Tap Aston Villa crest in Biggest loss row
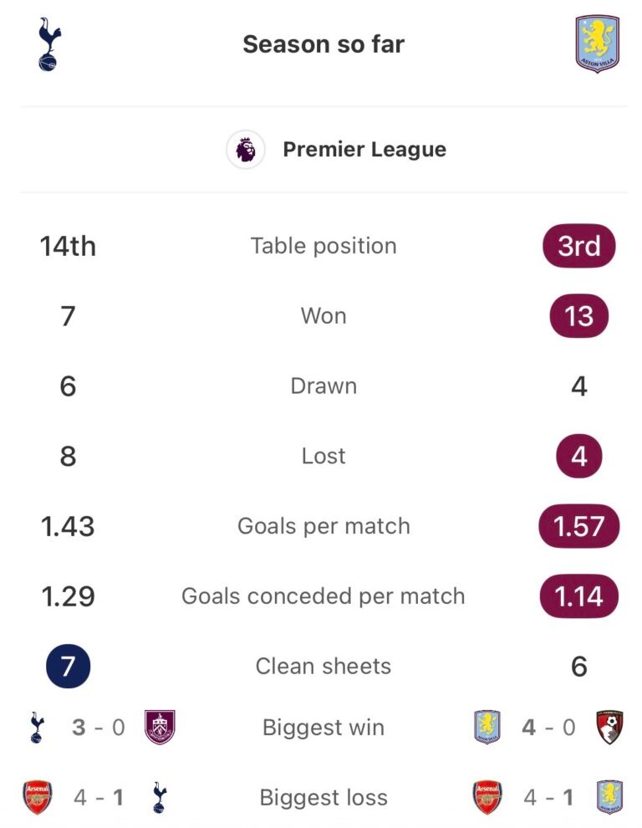Image resolution: width=642 pixels, height=828 pixels. click(610, 797)
